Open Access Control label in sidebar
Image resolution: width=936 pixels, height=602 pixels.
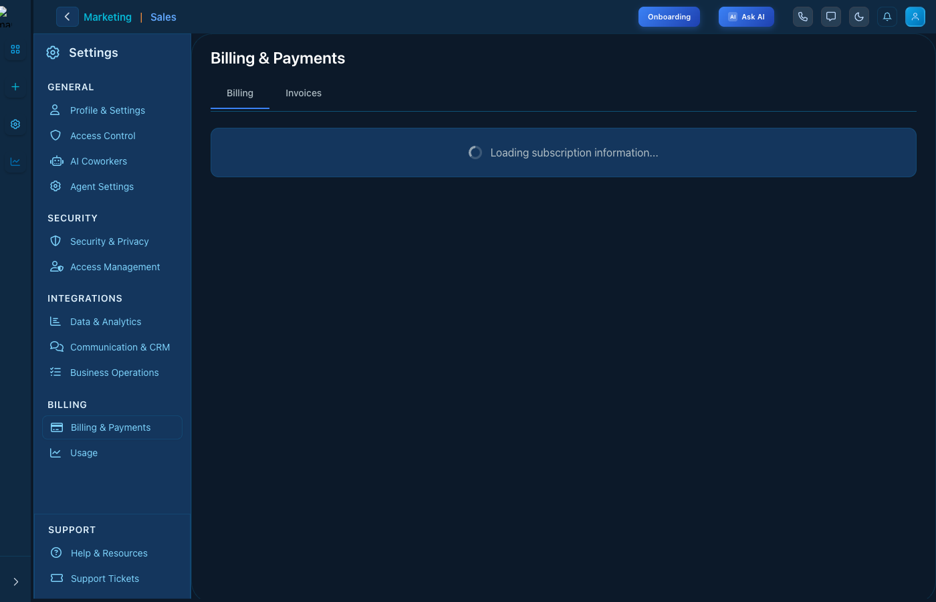point(103,136)
